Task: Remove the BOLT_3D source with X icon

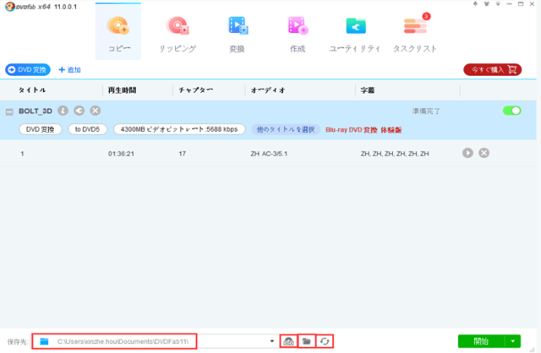Action: pos(96,110)
